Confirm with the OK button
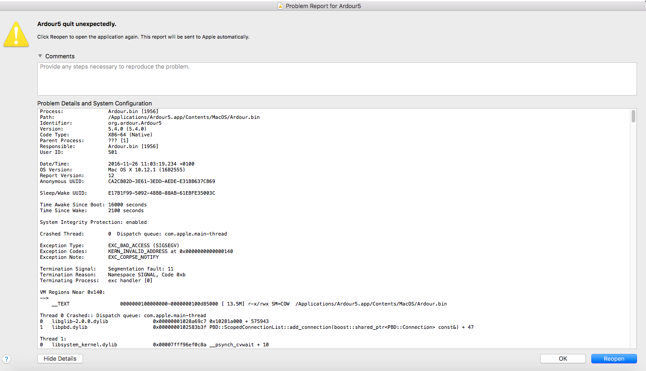The image size is (646, 371). tap(563, 358)
